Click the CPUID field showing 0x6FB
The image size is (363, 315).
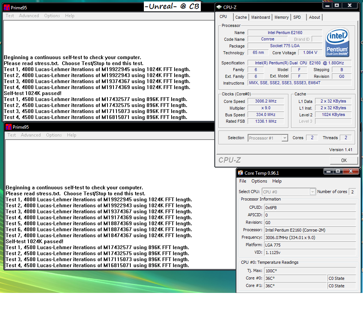tap(310, 208)
